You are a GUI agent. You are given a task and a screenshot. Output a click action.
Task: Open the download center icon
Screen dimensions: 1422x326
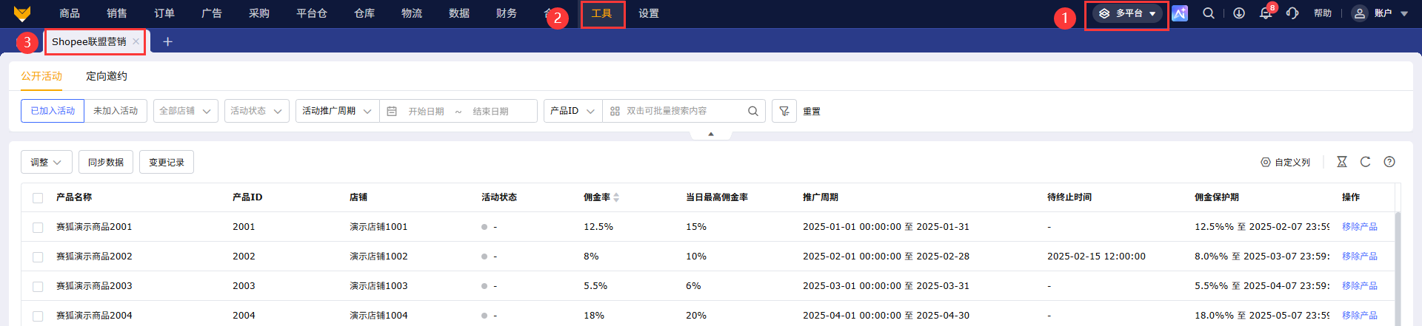pos(1239,13)
